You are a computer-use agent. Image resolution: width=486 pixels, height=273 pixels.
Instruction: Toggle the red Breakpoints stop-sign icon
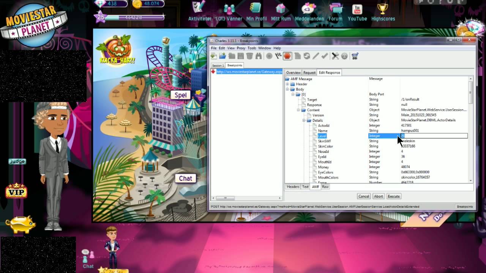pos(287,56)
